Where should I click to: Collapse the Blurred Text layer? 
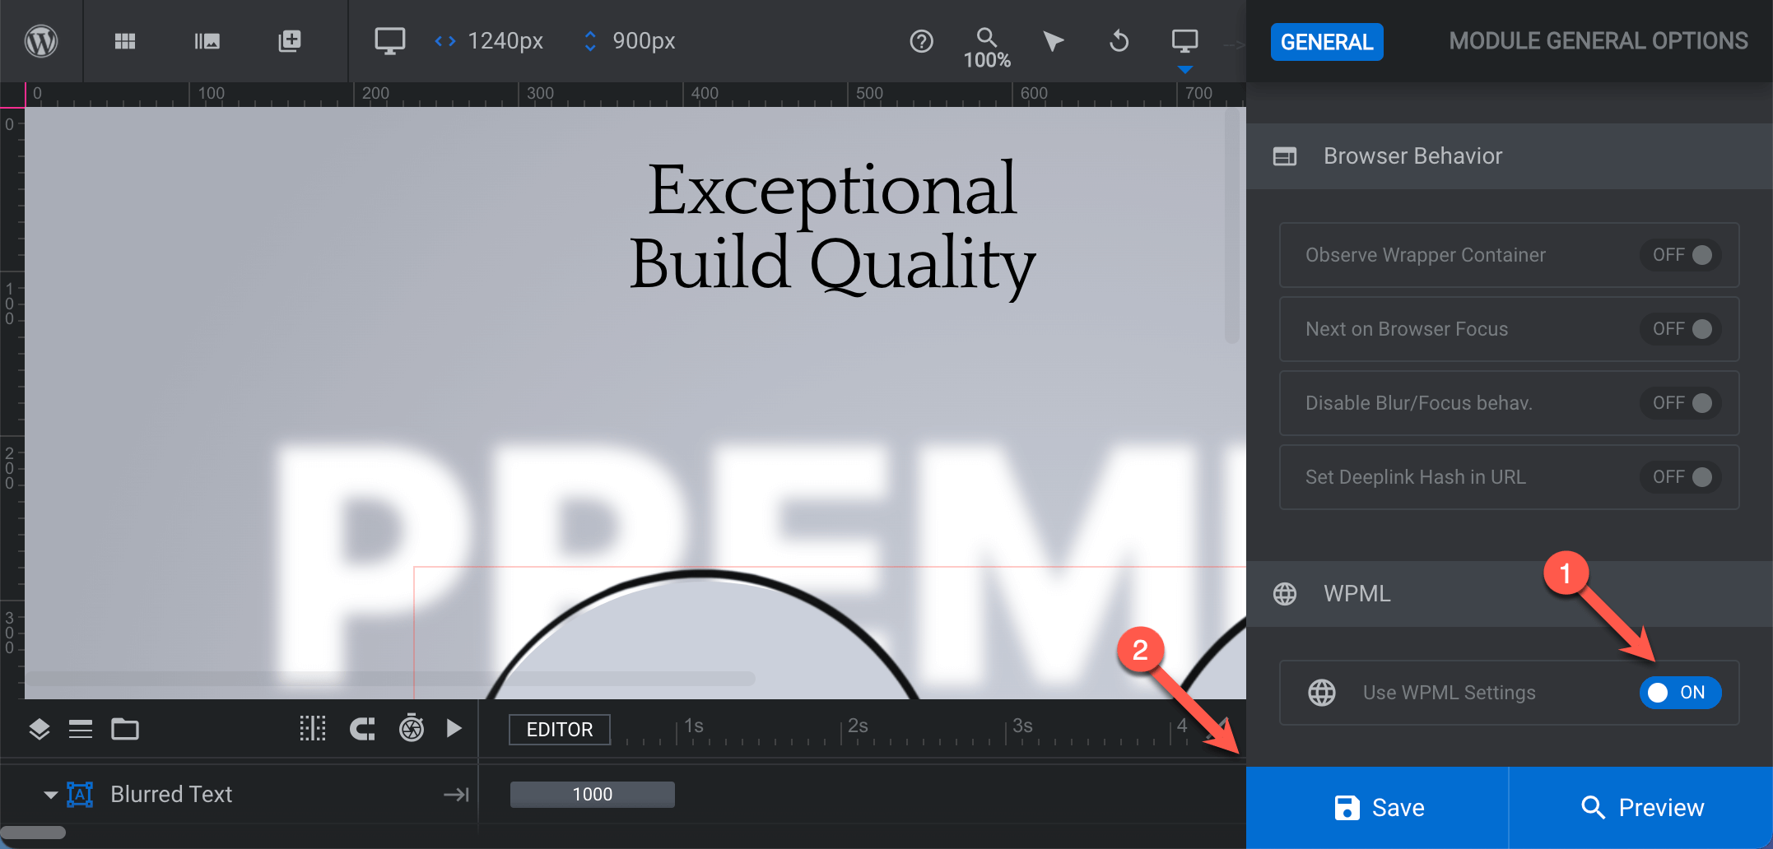(50, 794)
